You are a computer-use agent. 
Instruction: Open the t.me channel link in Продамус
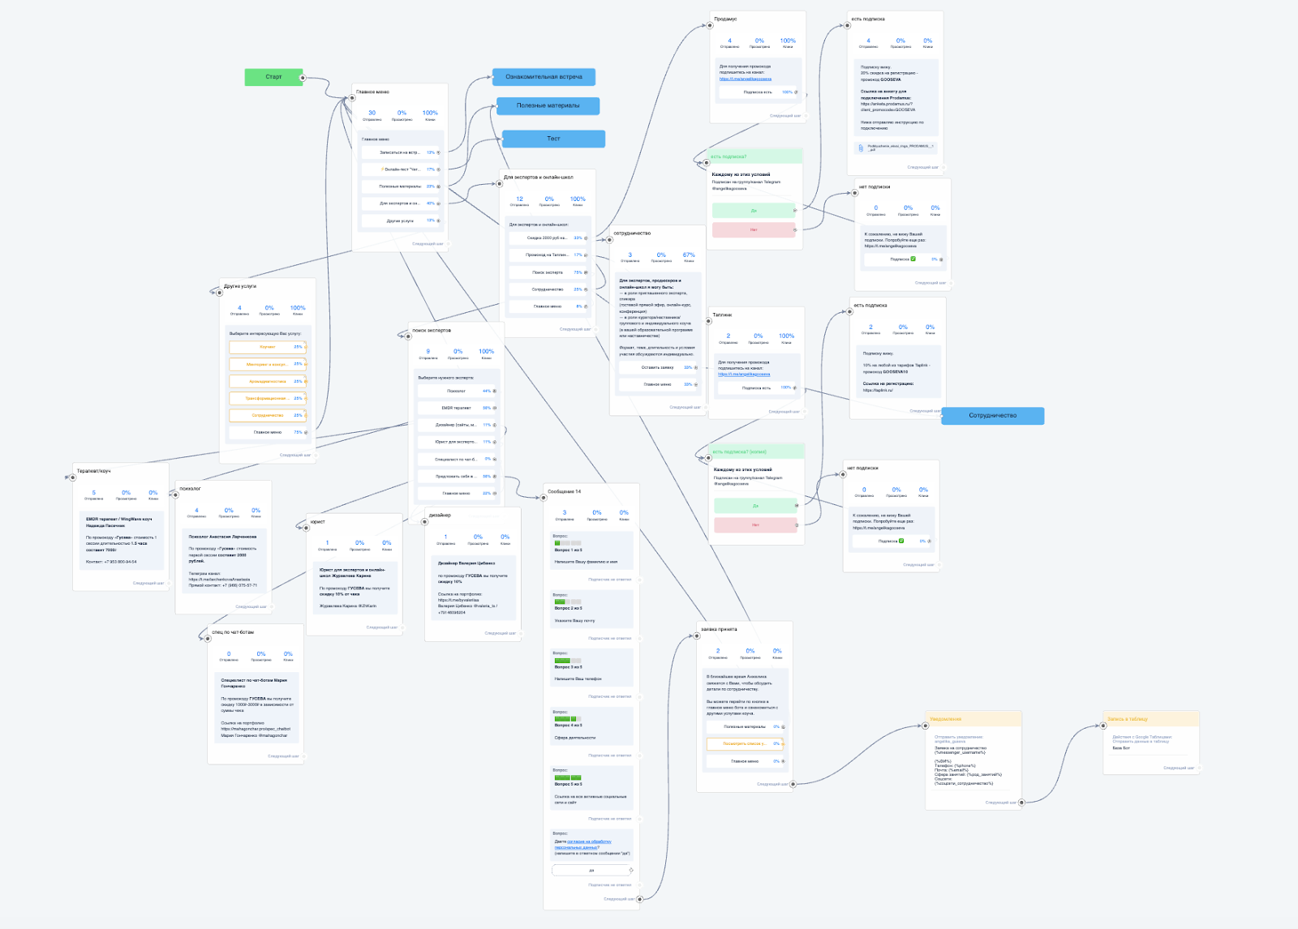(x=745, y=79)
